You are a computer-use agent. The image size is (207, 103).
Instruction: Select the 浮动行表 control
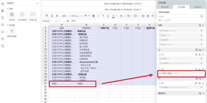33,16
